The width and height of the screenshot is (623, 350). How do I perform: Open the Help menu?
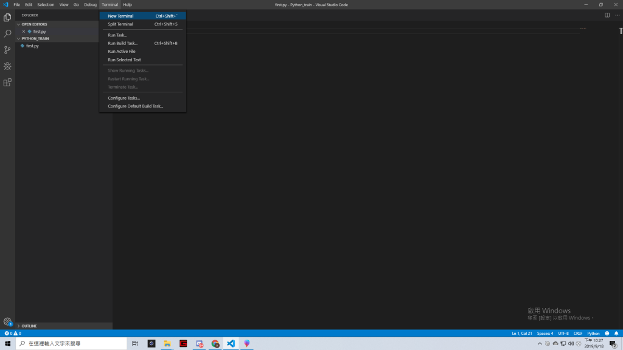(127, 5)
